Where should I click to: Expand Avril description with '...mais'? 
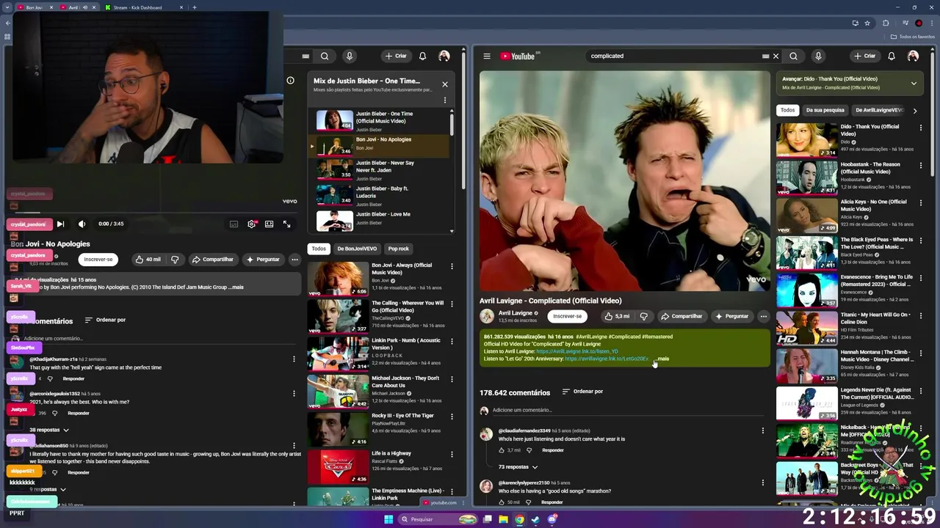click(x=662, y=359)
